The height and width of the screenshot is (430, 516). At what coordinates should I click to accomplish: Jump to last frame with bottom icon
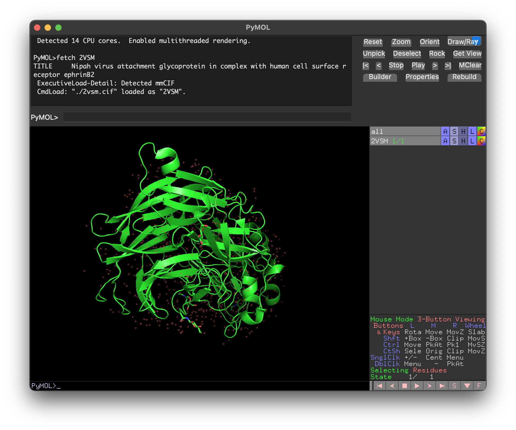(442, 386)
